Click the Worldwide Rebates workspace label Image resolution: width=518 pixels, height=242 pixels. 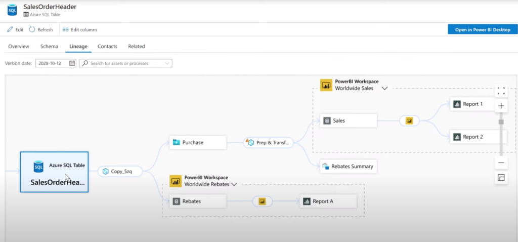point(207,184)
